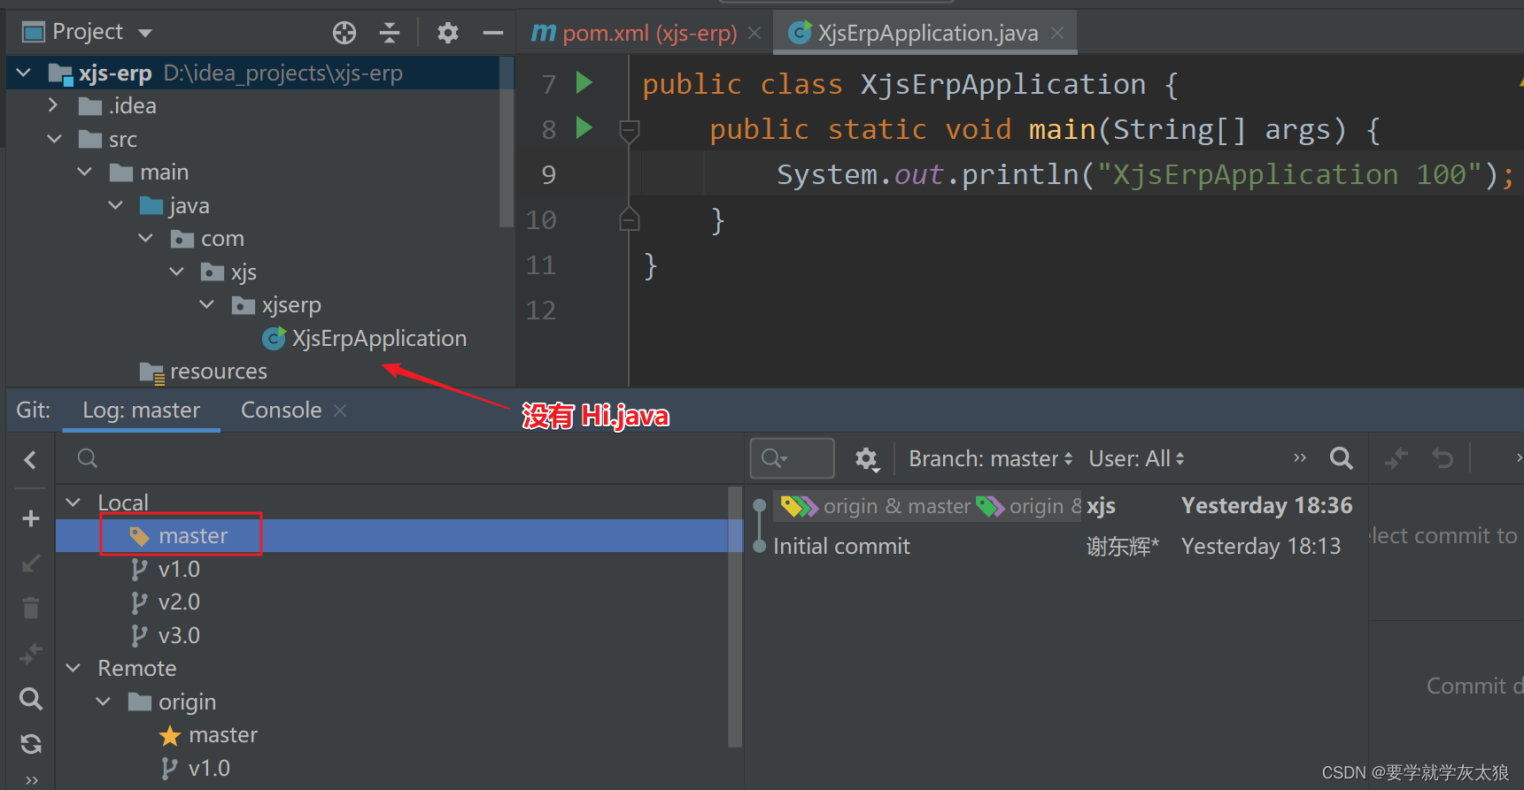This screenshot has height=790, width=1524.
Task: Collapse the main folder node
Action: point(85,172)
